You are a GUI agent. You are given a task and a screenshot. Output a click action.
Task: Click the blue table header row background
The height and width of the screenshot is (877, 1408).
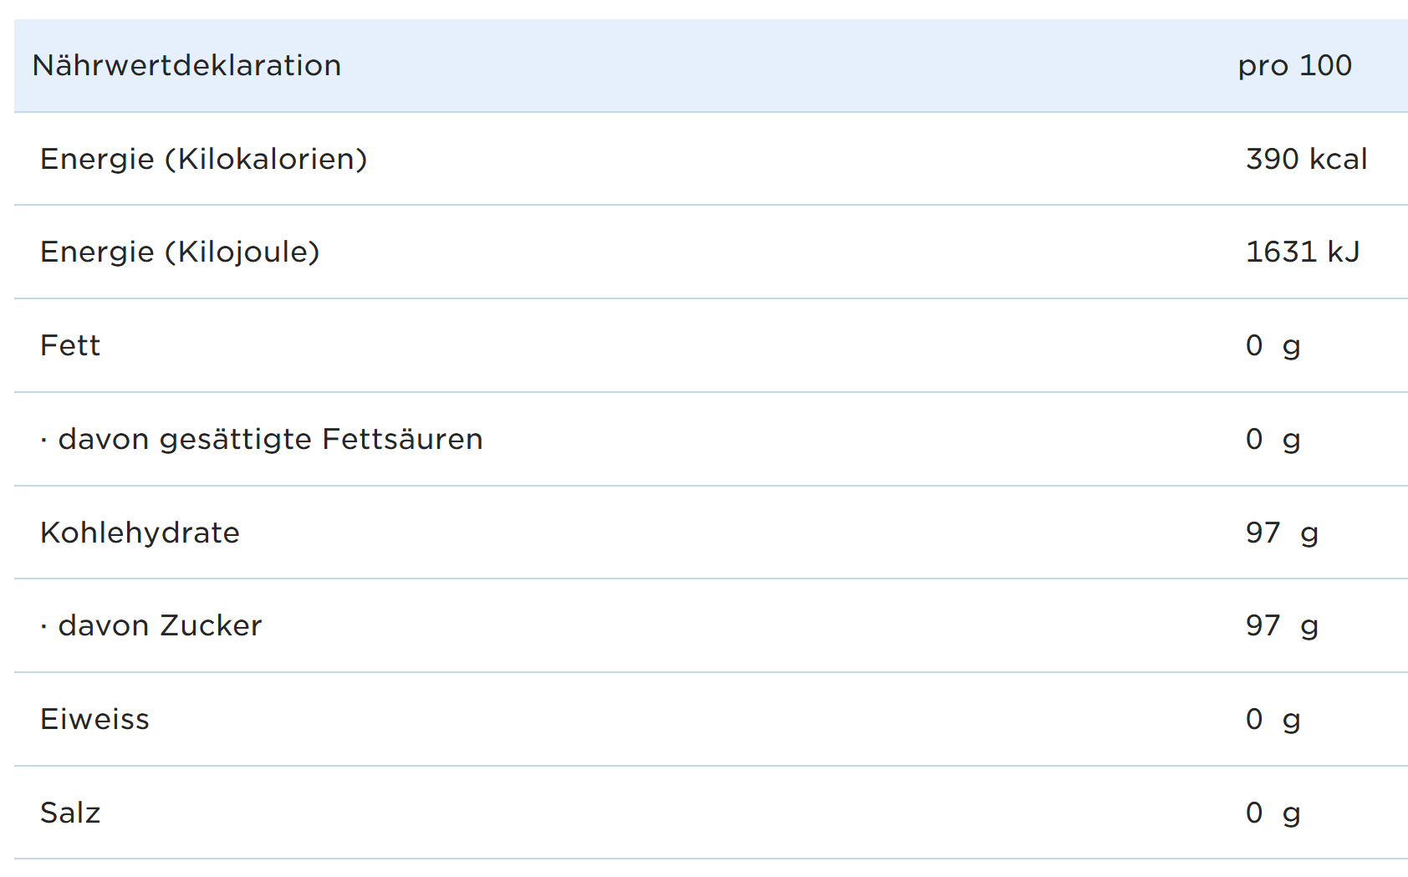click(752, 65)
